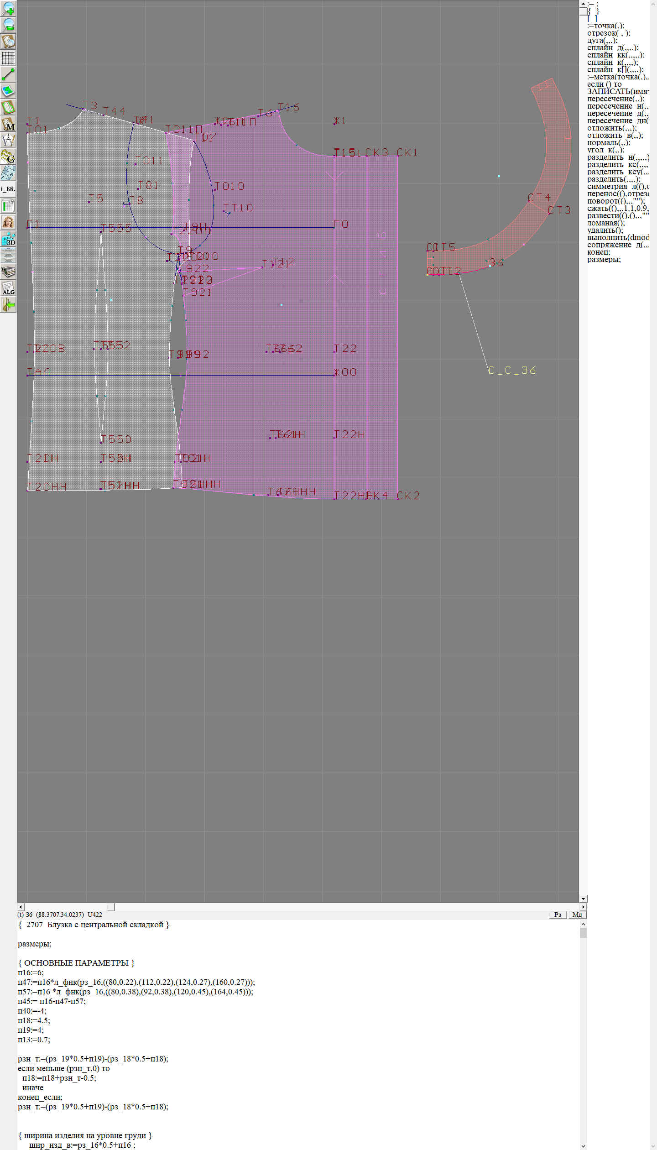Select the line segment tool icon

pos(8,74)
